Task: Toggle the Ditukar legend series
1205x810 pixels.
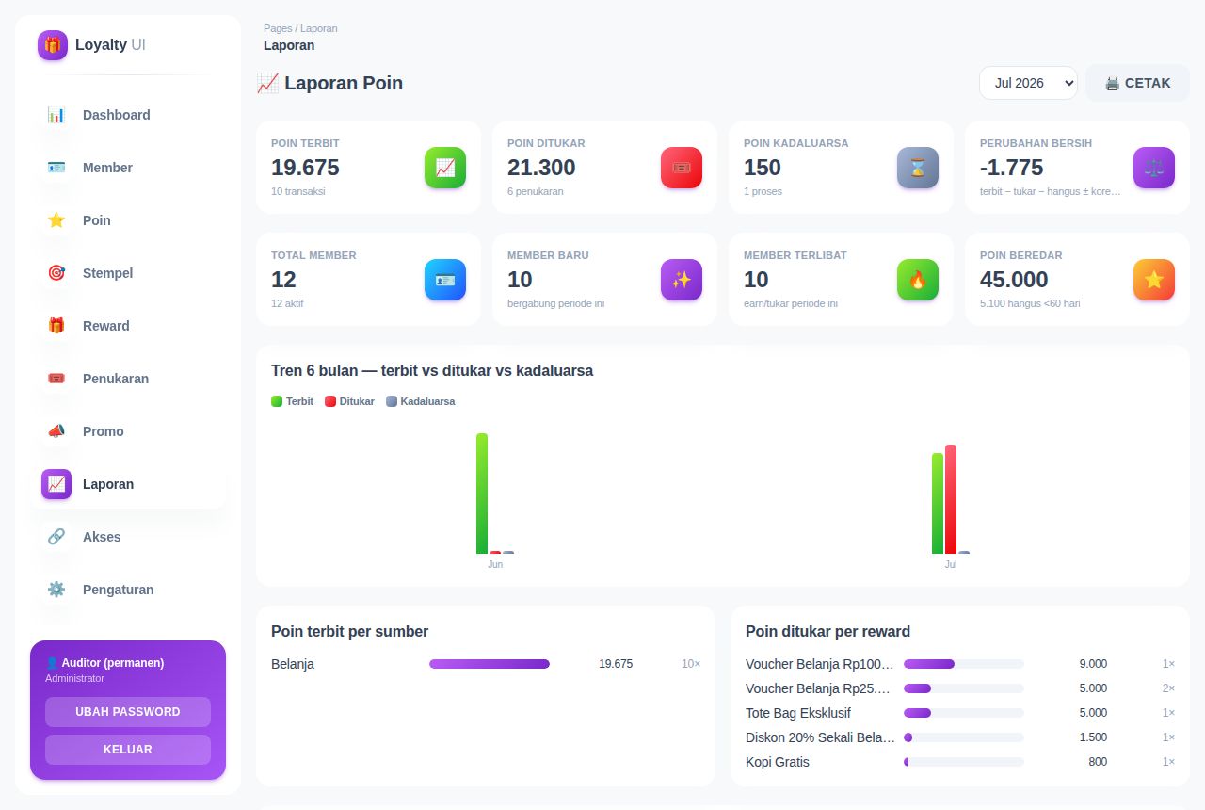Action: pyautogui.click(x=349, y=401)
